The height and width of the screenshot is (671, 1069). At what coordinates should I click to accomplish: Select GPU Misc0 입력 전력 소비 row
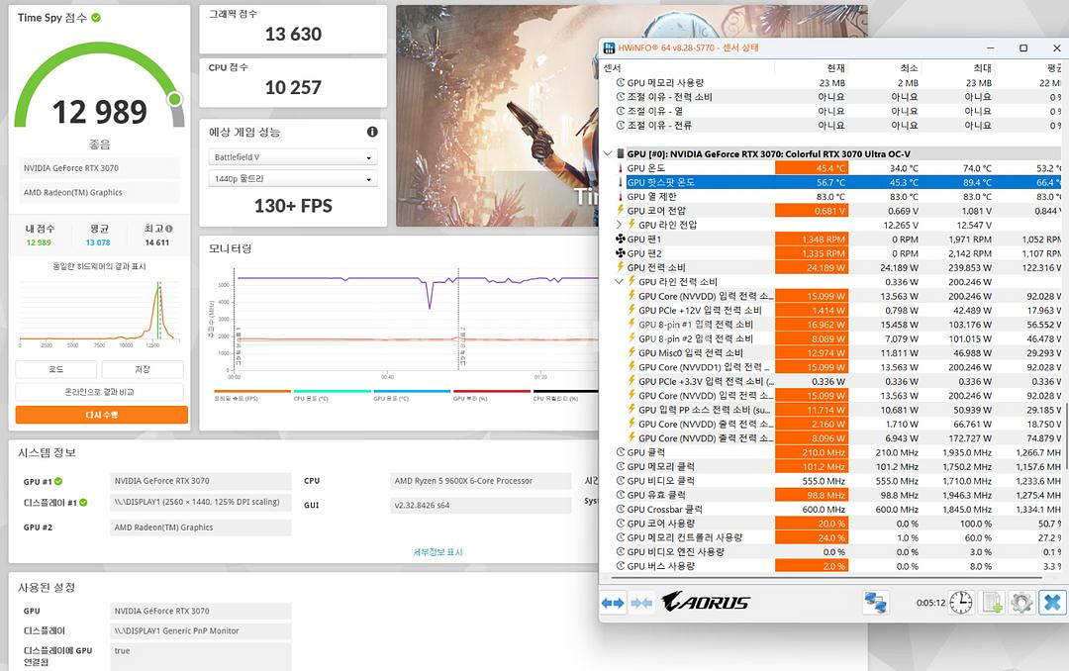(842, 352)
